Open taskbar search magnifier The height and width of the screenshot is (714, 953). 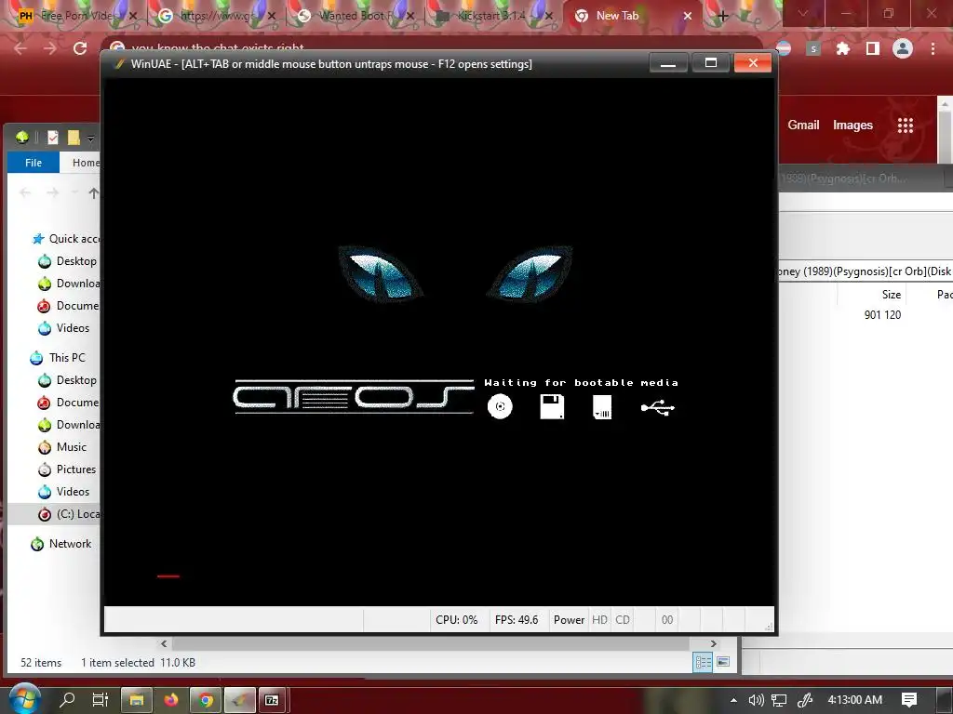click(x=67, y=700)
